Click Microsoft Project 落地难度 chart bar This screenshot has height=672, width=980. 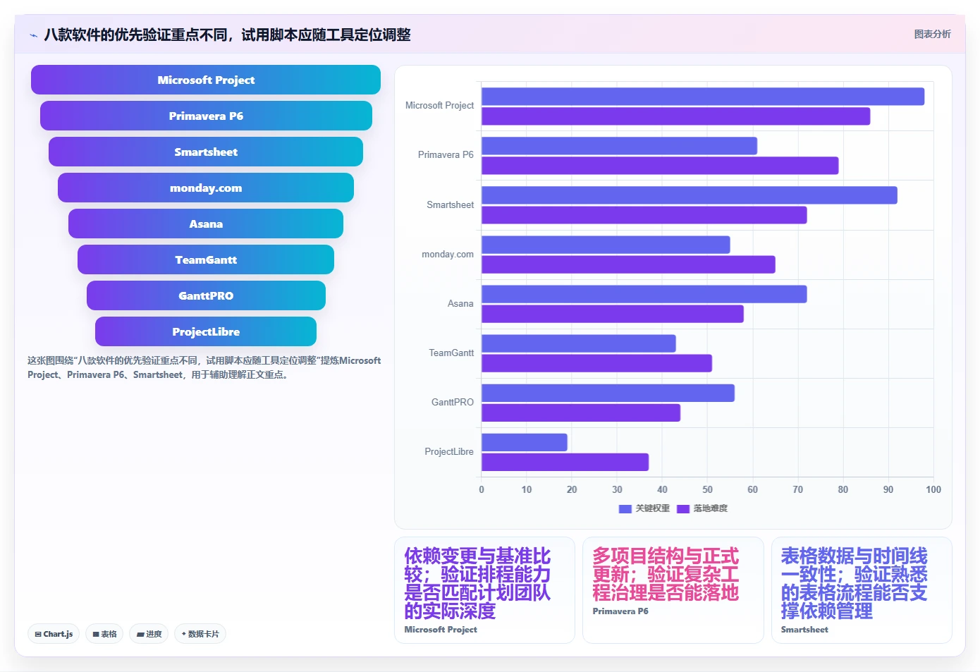click(675, 116)
